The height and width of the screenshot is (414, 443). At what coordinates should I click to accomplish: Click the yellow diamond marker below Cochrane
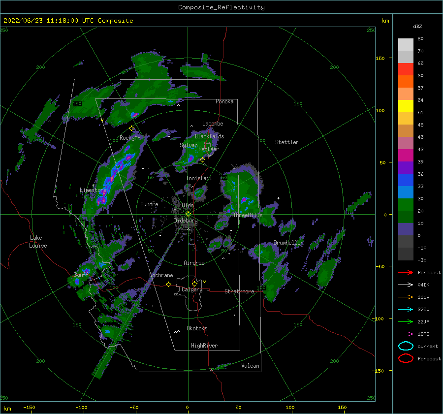(169, 284)
